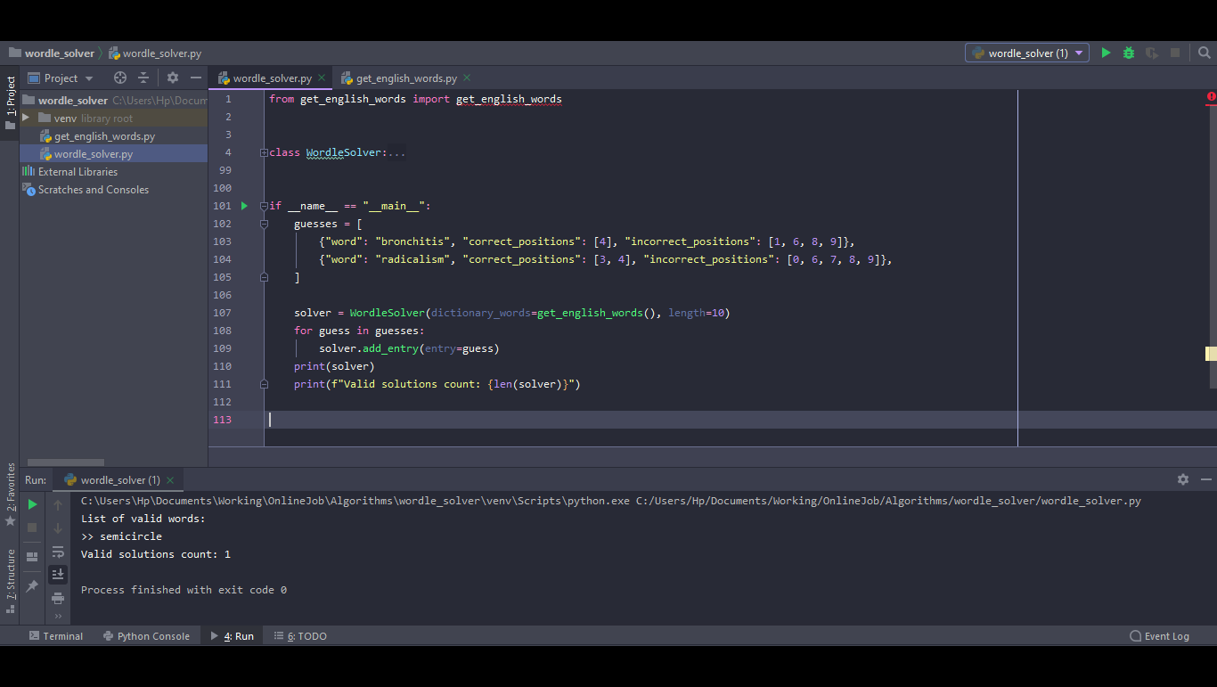Toggle scroll to end in Run console
The width and height of the screenshot is (1217, 687).
58,575
